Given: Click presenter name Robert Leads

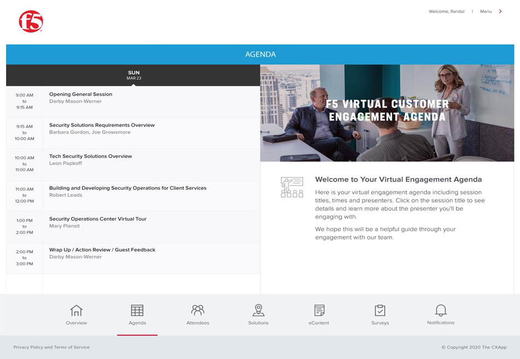Looking at the screenshot, I should click(66, 195).
